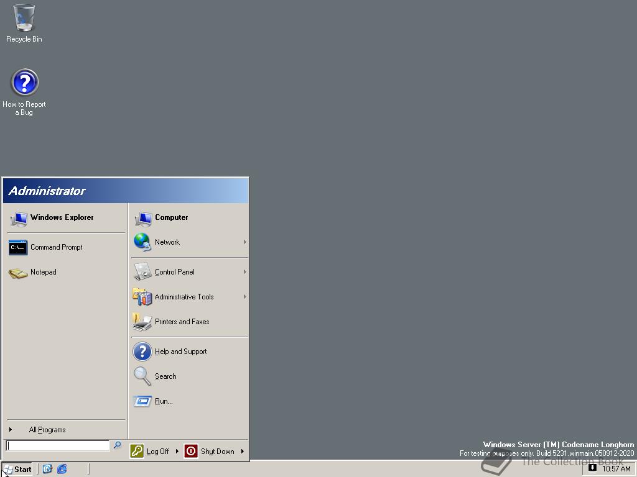This screenshot has height=477, width=637.
Task: Click the system tray download arrow icon
Action: pos(592,468)
